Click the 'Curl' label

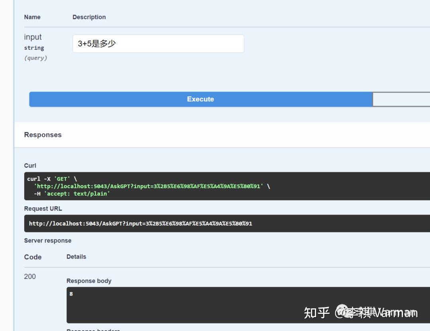coord(30,165)
